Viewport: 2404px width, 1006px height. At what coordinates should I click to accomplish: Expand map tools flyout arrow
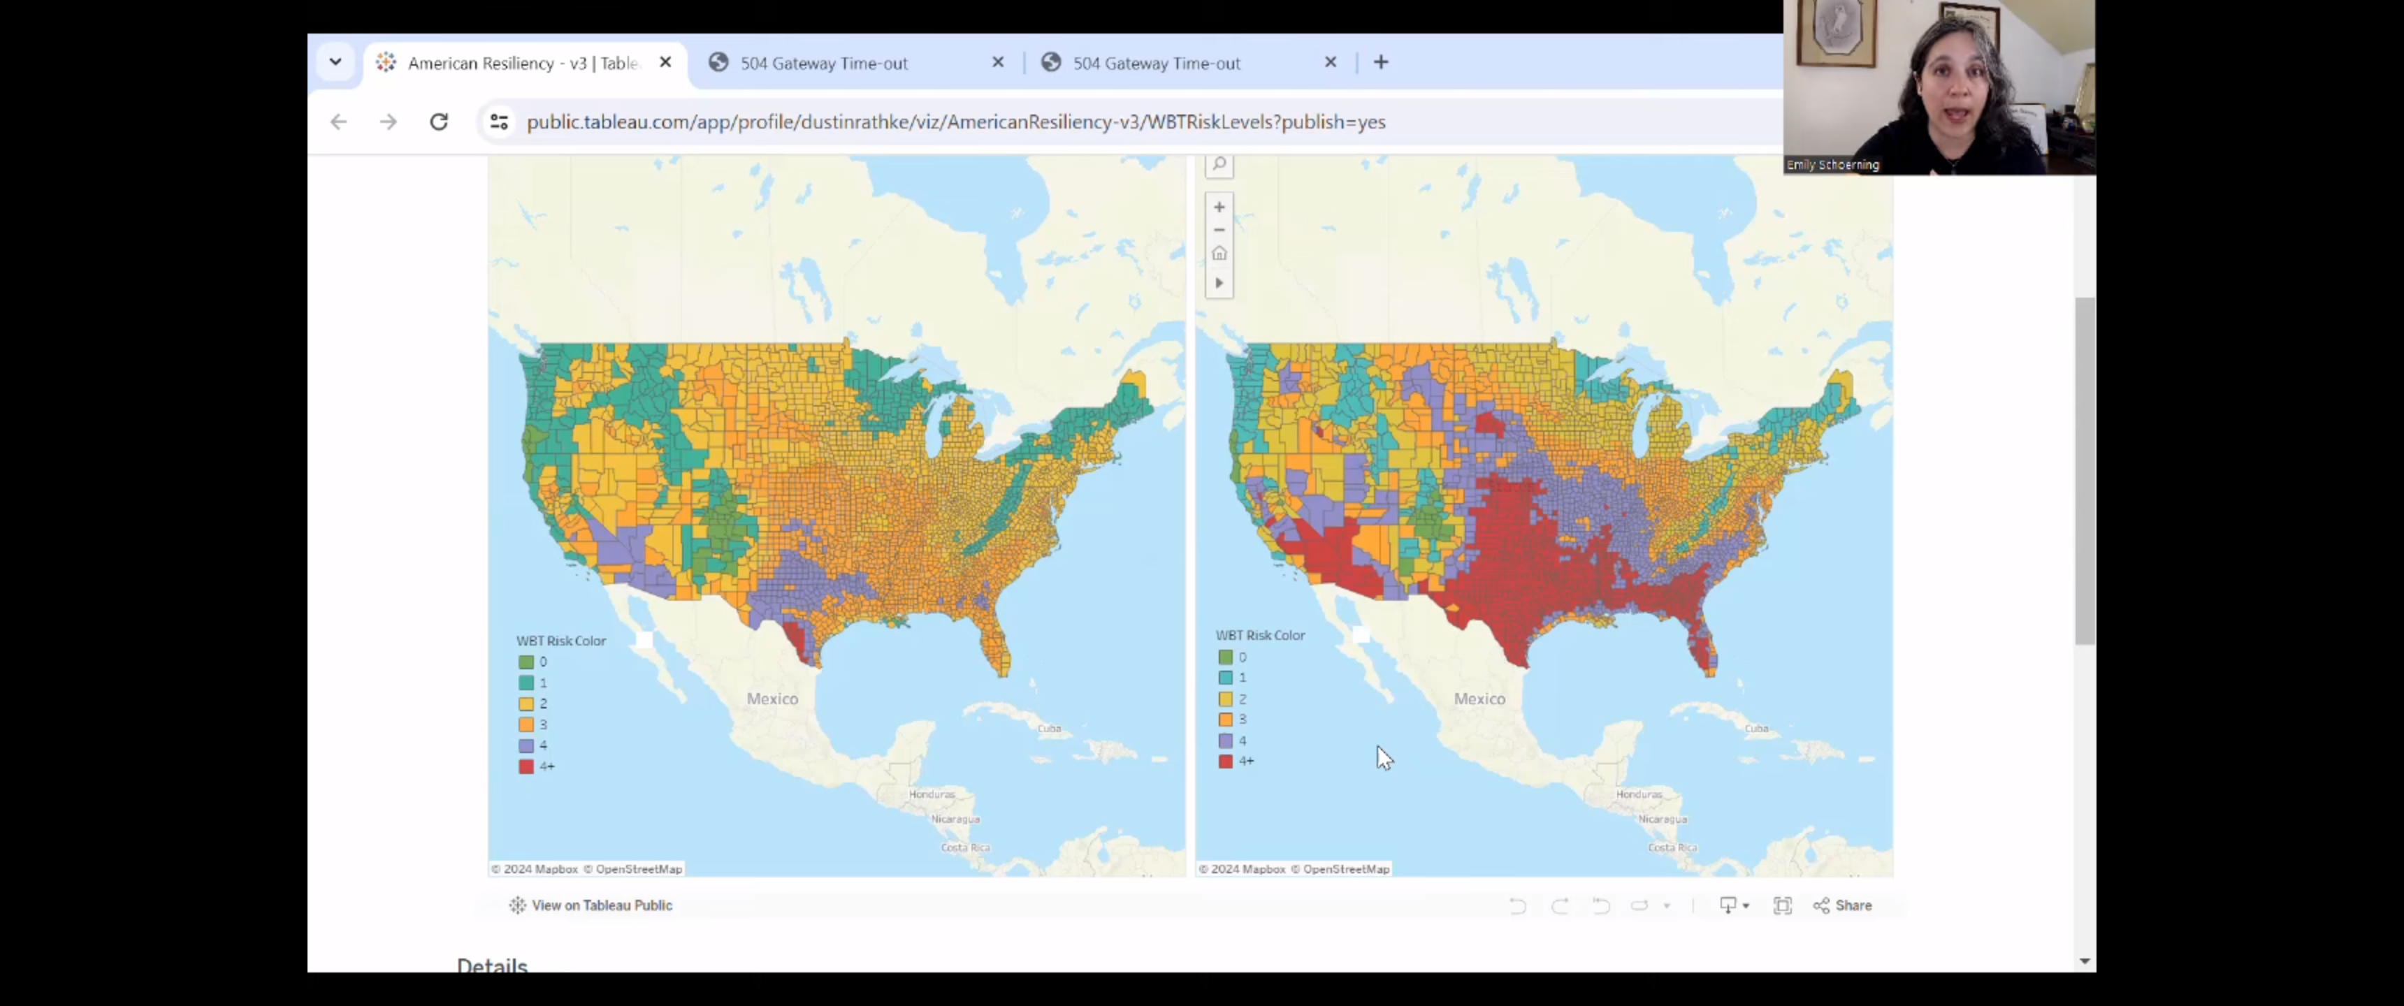(x=1219, y=283)
